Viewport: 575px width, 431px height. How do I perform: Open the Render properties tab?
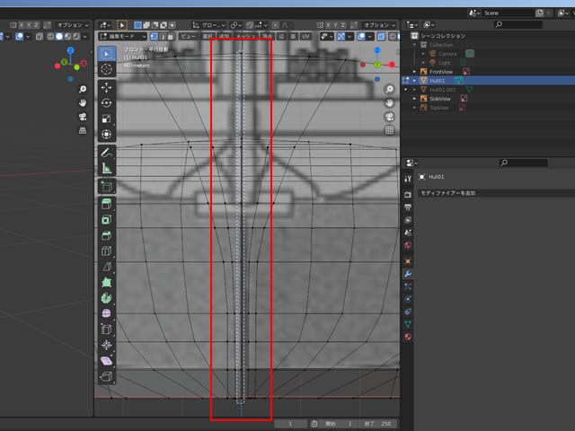pos(408,194)
